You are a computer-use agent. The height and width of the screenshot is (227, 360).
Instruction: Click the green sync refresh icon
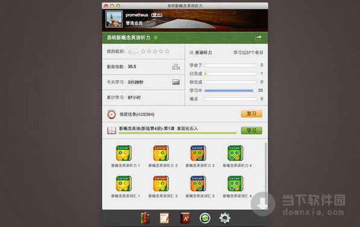[205, 218]
